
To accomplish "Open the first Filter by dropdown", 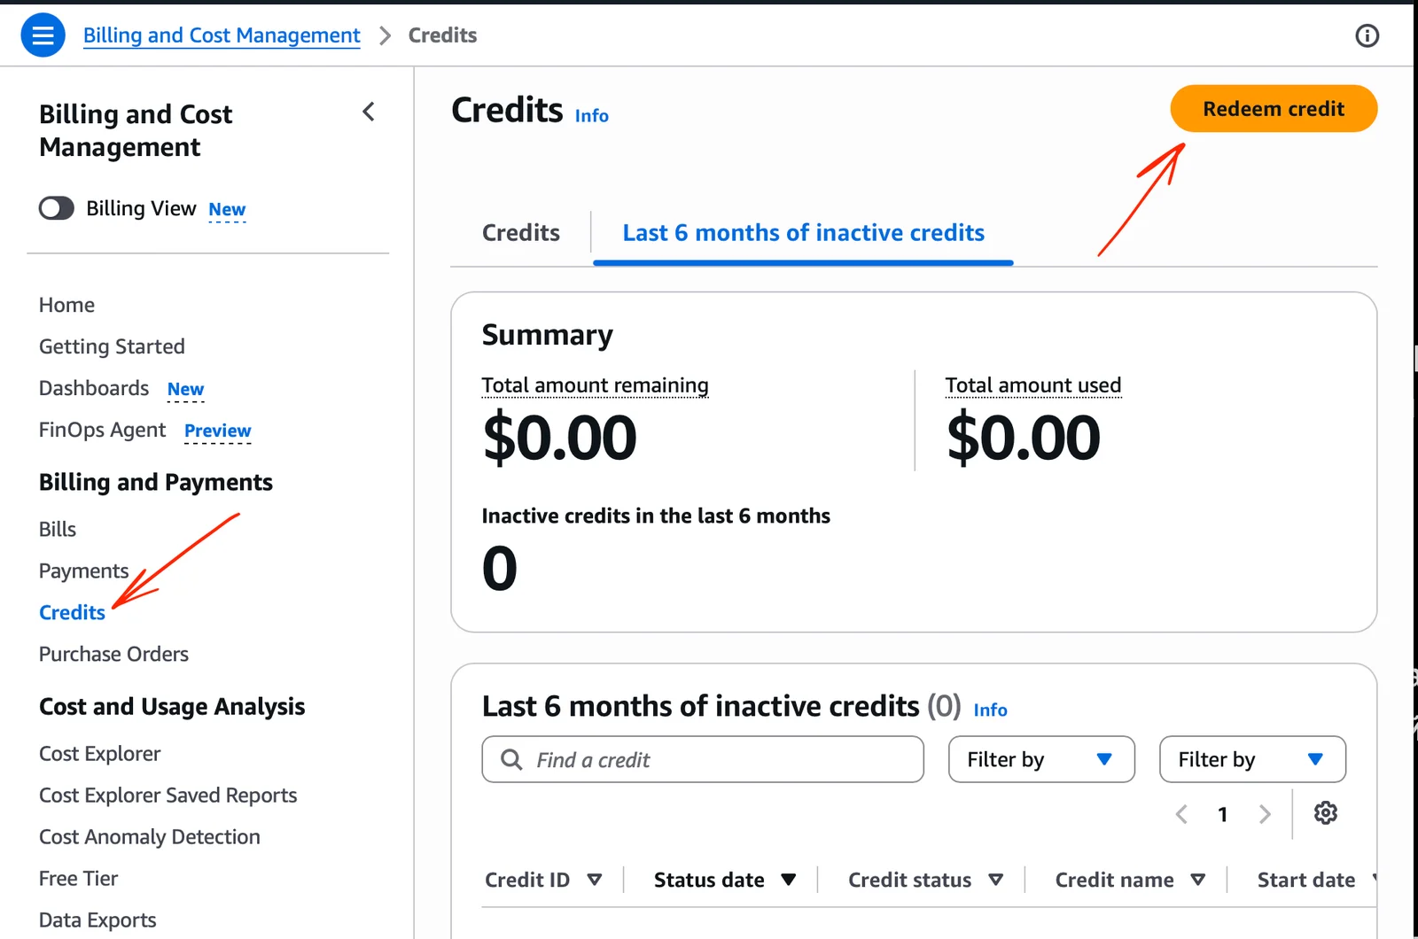I will (1041, 759).
